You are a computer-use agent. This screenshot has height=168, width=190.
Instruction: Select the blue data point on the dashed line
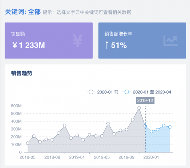145,126
